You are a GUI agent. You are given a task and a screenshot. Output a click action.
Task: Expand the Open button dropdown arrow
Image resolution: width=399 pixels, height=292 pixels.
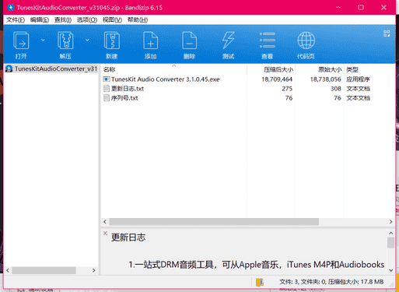click(x=43, y=40)
